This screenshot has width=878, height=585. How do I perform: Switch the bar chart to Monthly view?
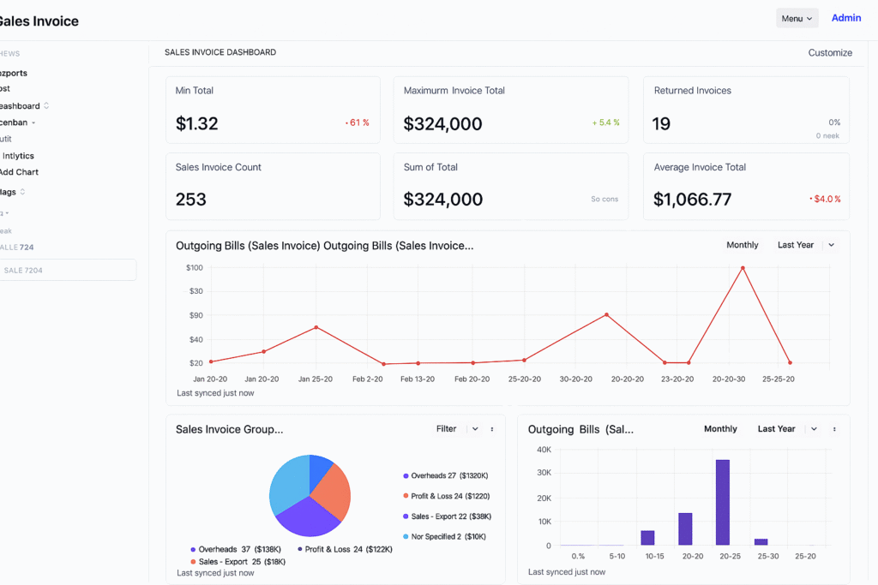(720, 429)
